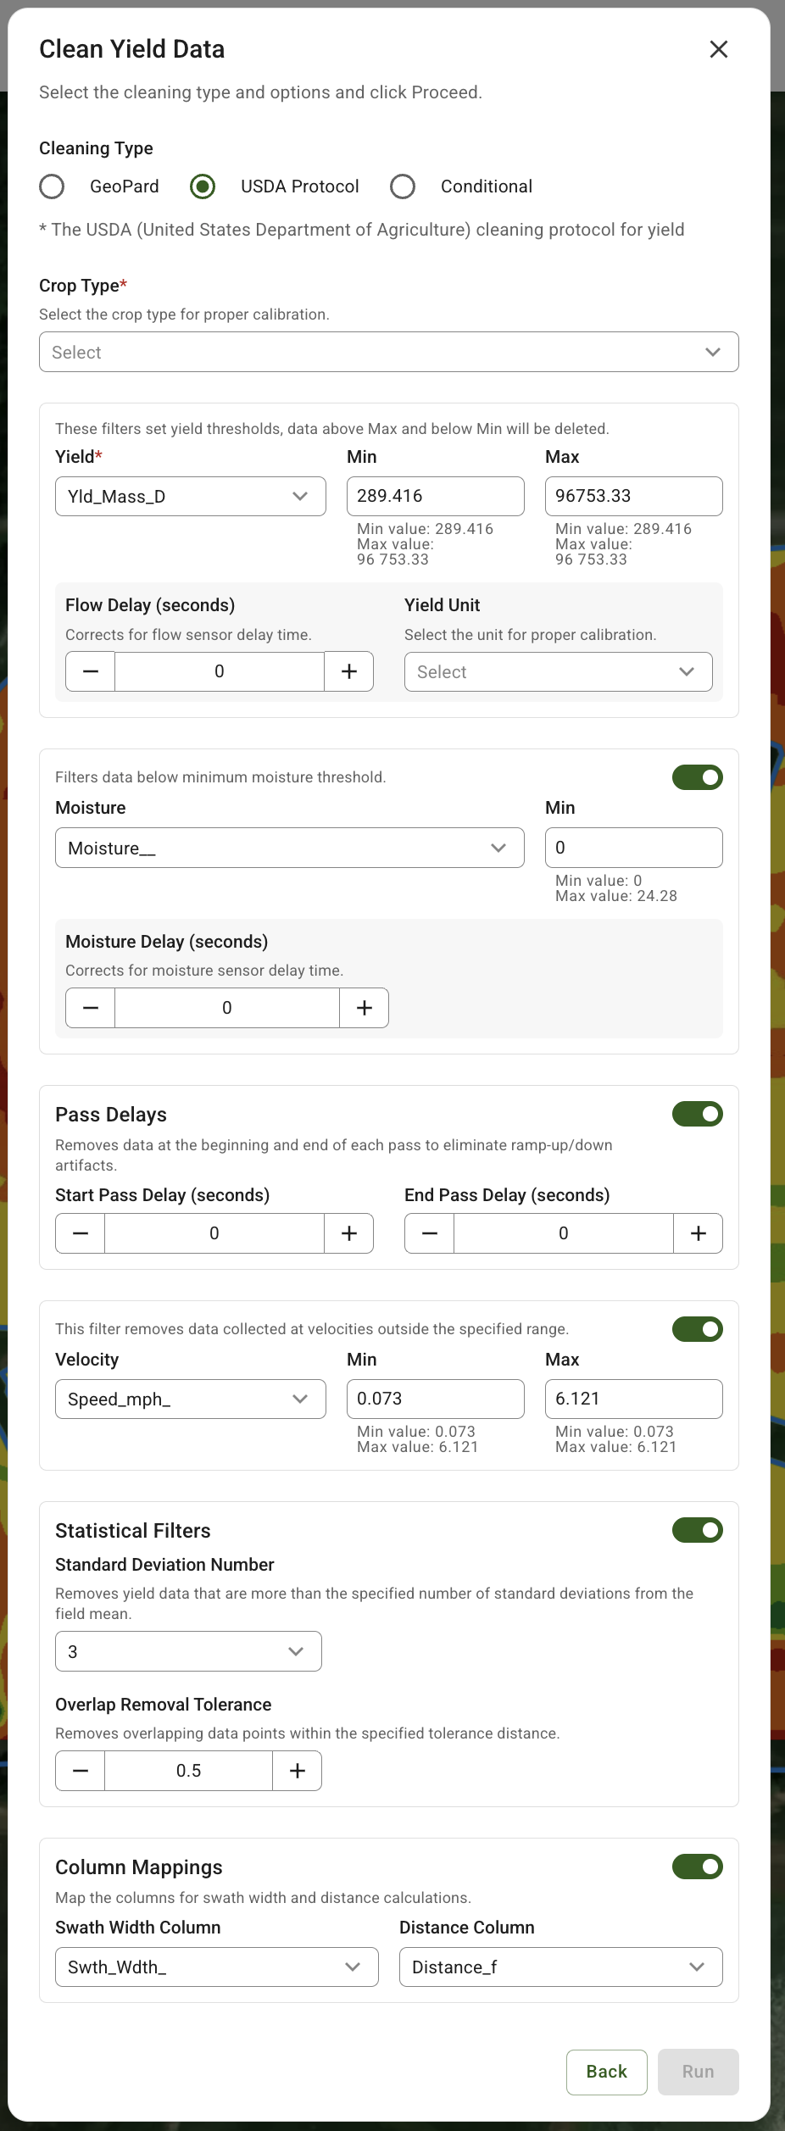Click the Back button
This screenshot has height=2131, width=785.
pos(606,2072)
